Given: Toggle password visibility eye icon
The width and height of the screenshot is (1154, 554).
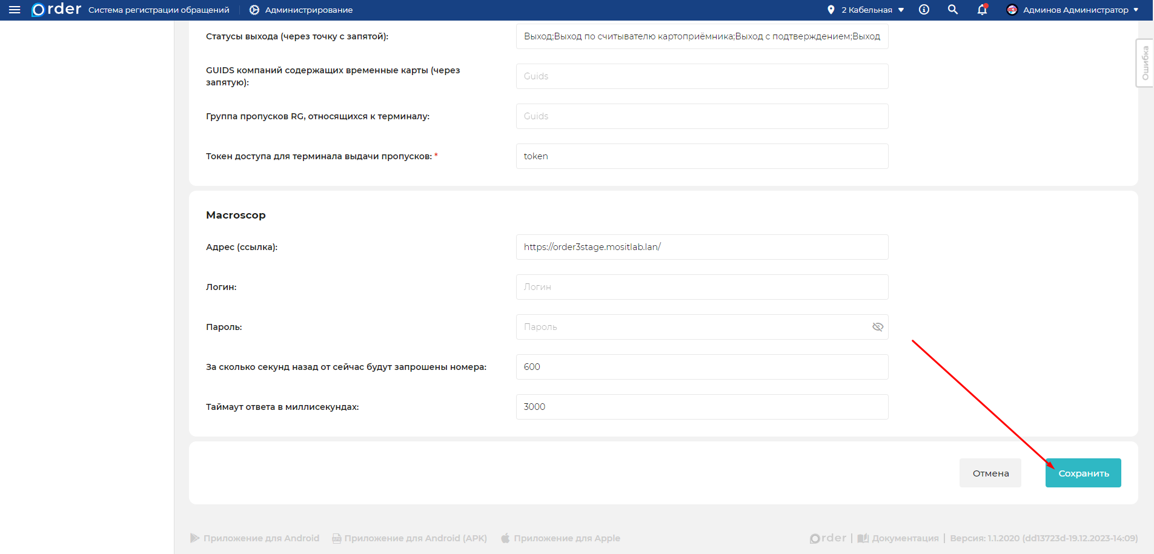Looking at the screenshot, I should [877, 327].
